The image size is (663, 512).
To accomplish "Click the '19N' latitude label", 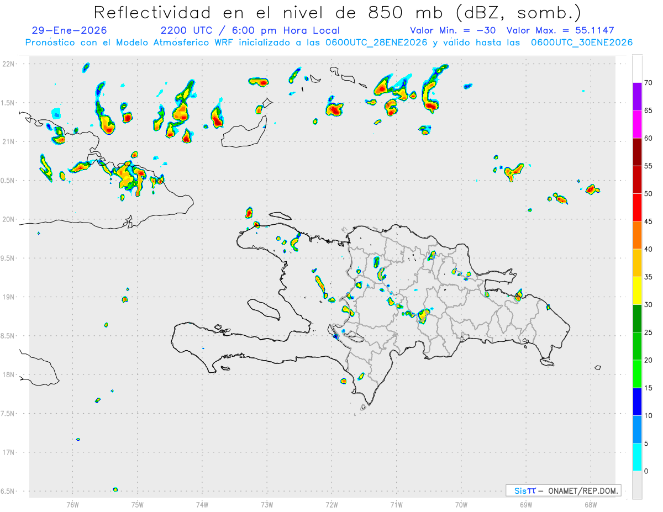I will pos(9,297).
